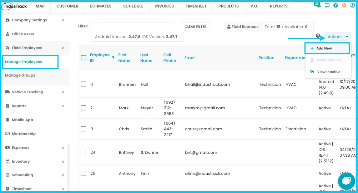Open Manage Groups in sidebar
The image size is (358, 193).
click(20, 75)
